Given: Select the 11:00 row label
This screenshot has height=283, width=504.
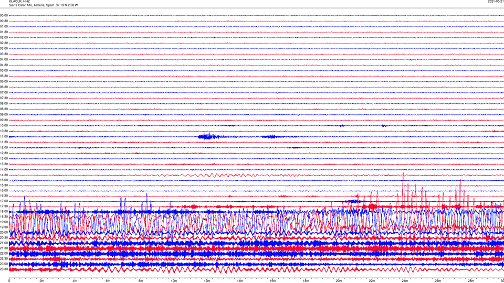Looking at the screenshot, I should tap(4, 136).
